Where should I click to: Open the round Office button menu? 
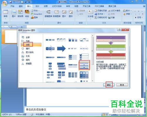[5, 4]
